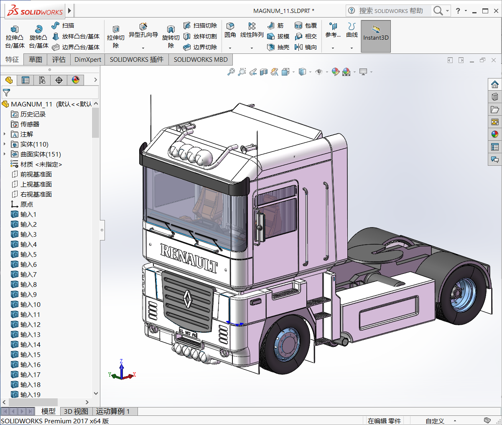Expand the 曲面实体(151) surface bodies folder
The height and width of the screenshot is (425, 502).
tap(5, 154)
